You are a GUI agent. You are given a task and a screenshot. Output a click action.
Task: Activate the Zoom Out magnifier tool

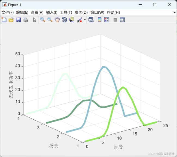click(x=50, y=20)
